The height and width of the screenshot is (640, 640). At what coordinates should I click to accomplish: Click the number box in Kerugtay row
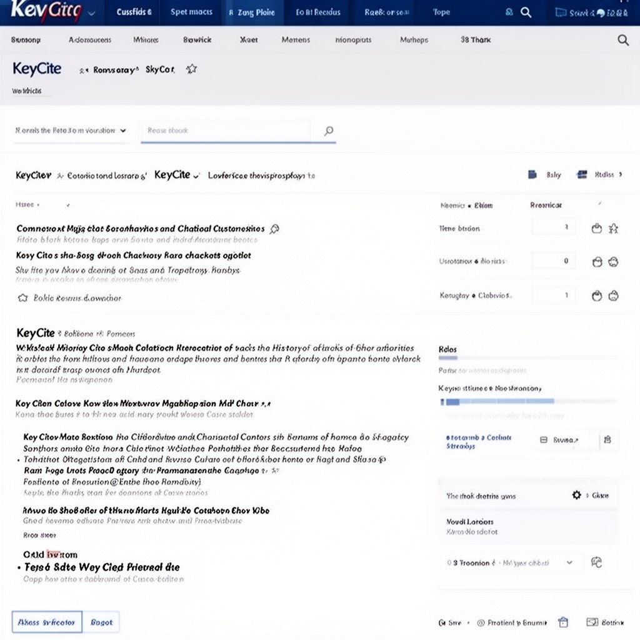pos(554,295)
